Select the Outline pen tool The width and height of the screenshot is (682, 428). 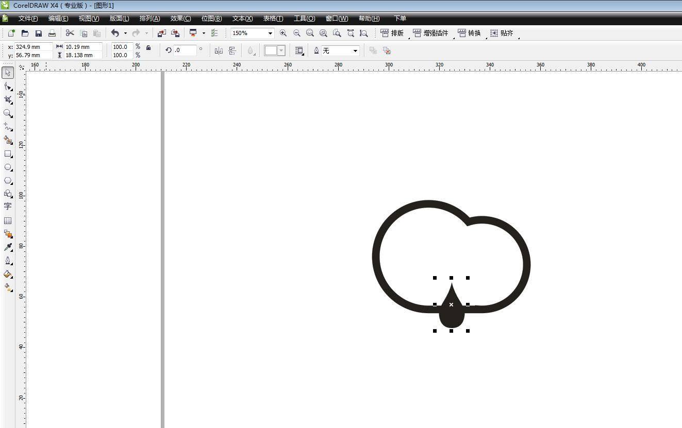8,261
